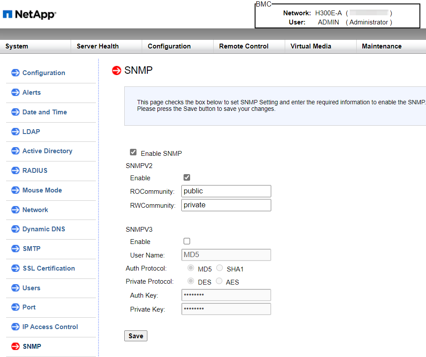The height and width of the screenshot is (357, 426).
Task: Click the arrow icon beside IP Access Control
Action: pos(16,326)
